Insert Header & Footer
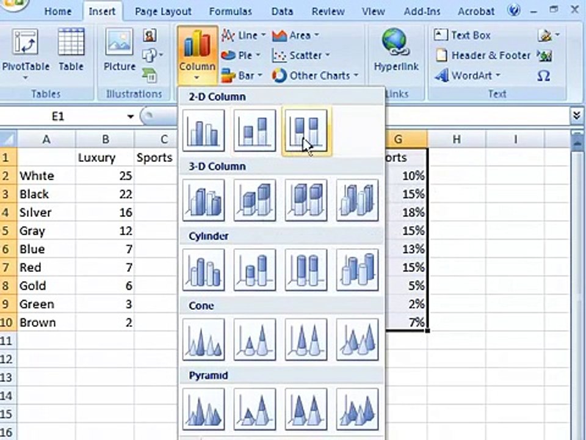 pos(482,56)
